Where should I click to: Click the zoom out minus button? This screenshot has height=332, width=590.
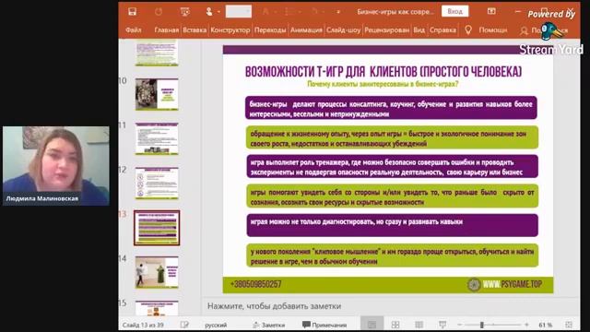[459, 325]
